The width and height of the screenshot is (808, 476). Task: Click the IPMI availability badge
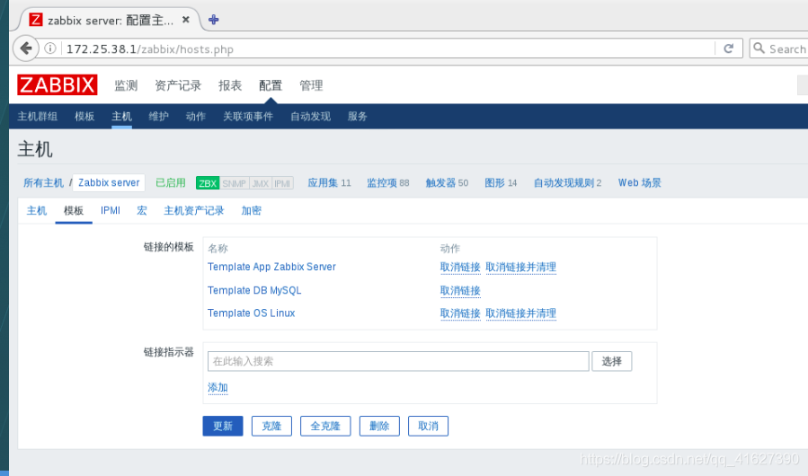[x=282, y=183]
